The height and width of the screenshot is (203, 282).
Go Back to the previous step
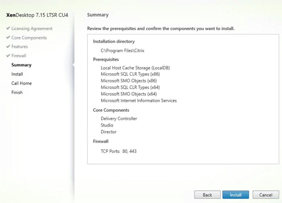click(x=207, y=195)
